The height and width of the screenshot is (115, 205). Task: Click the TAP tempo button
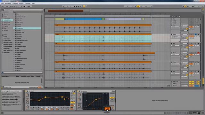[x=7, y=6]
